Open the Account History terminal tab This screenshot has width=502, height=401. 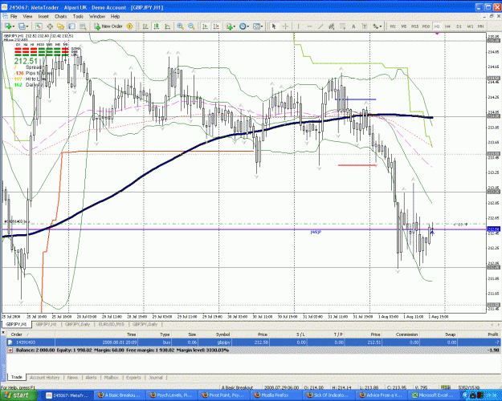pos(45,377)
